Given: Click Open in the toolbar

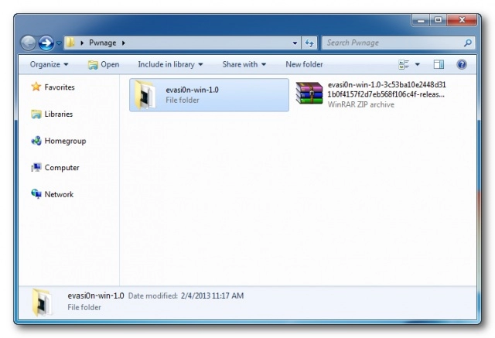Looking at the screenshot, I should point(104,64).
